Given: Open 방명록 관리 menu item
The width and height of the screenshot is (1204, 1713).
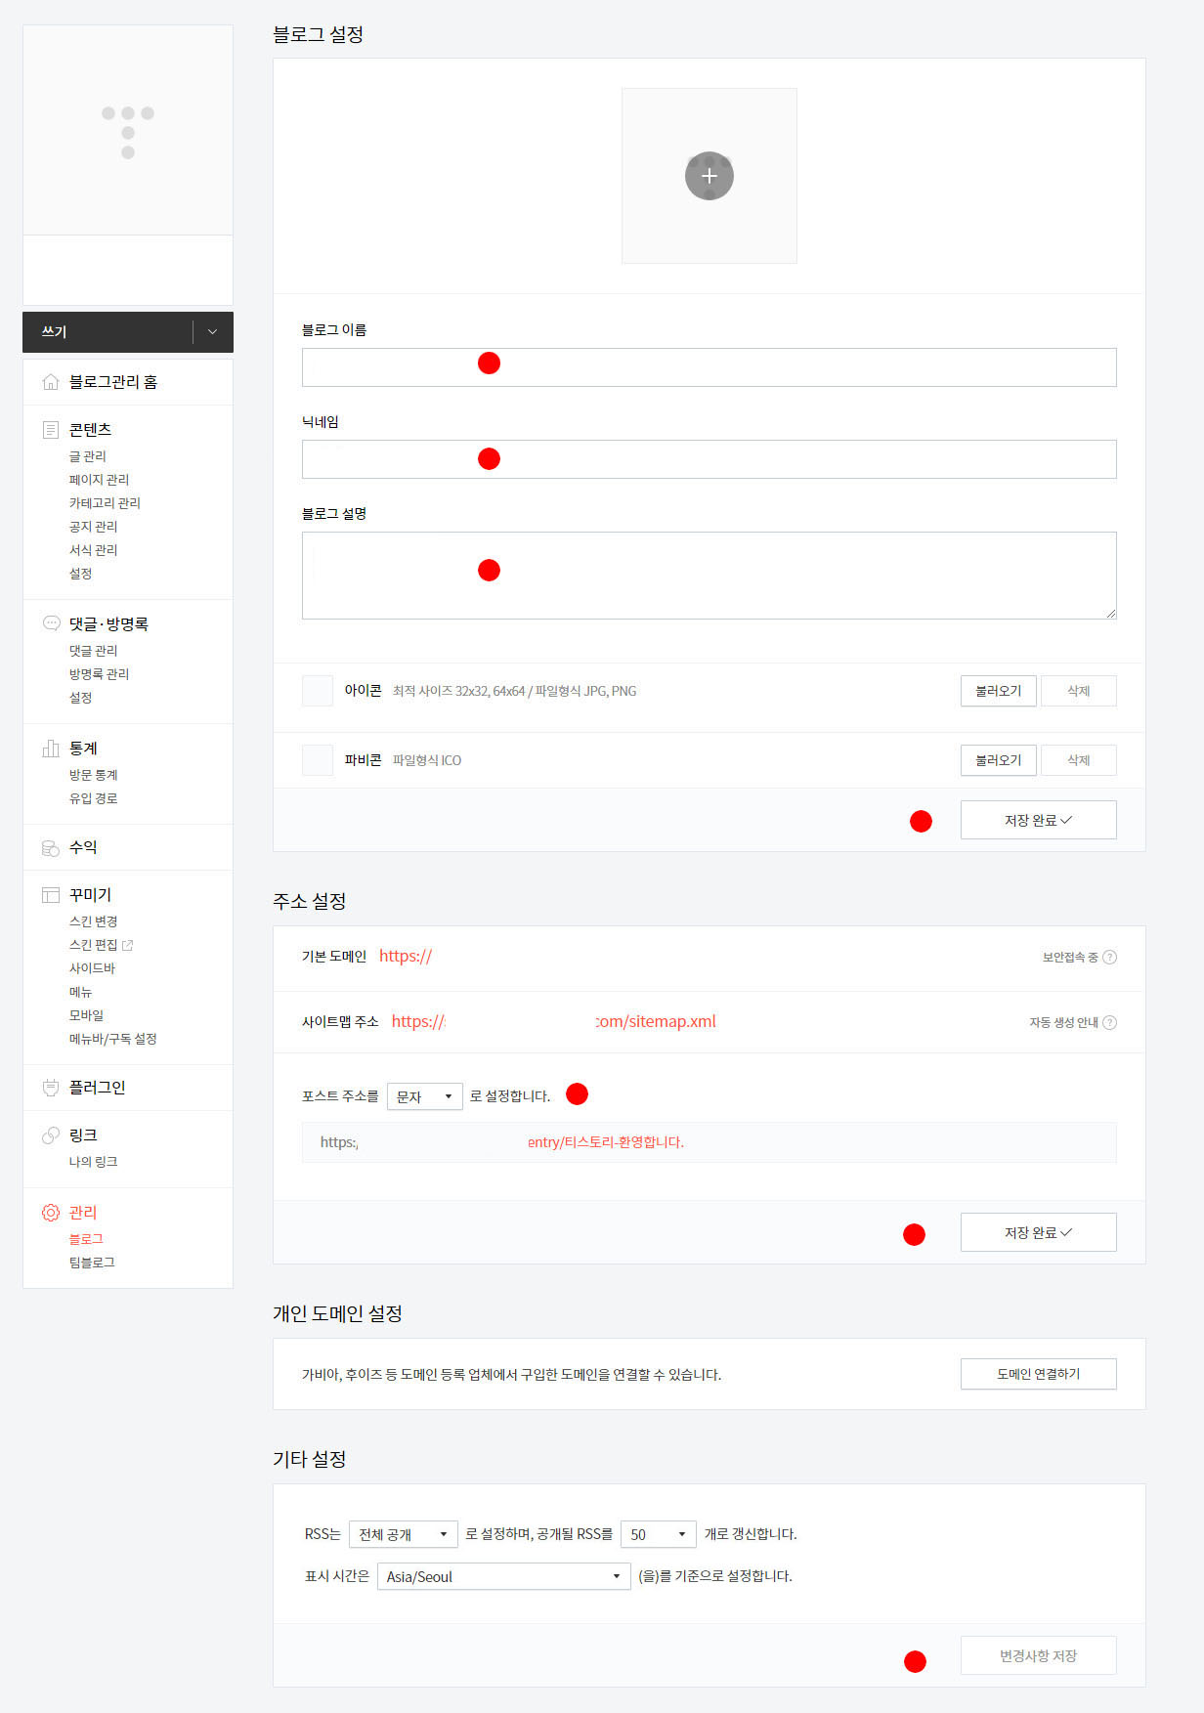Looking at the screenshot, I should click(x=99, y=674).
